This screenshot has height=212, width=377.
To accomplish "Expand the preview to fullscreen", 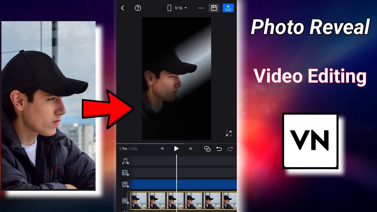I will tap(229, 133).
